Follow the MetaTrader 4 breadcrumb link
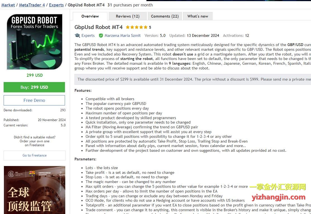311x214 pixels. [32, 5]
